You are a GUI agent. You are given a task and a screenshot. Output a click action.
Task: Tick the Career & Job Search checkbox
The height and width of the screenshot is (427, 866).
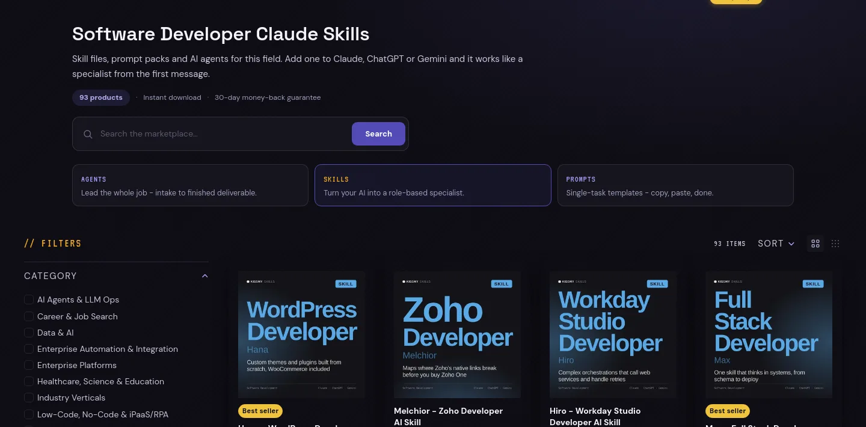pos(29,316)
